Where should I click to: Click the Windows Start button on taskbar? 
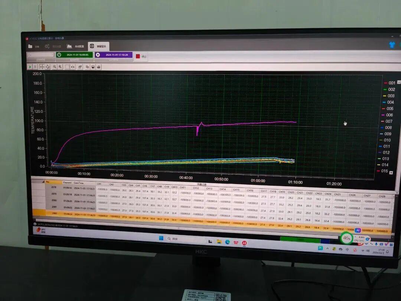click(x=161, y=238)
